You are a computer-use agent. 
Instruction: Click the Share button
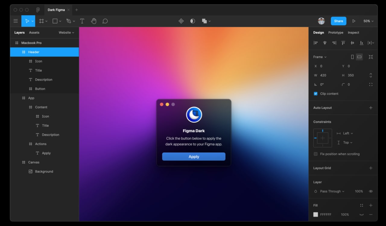[338, 21]
